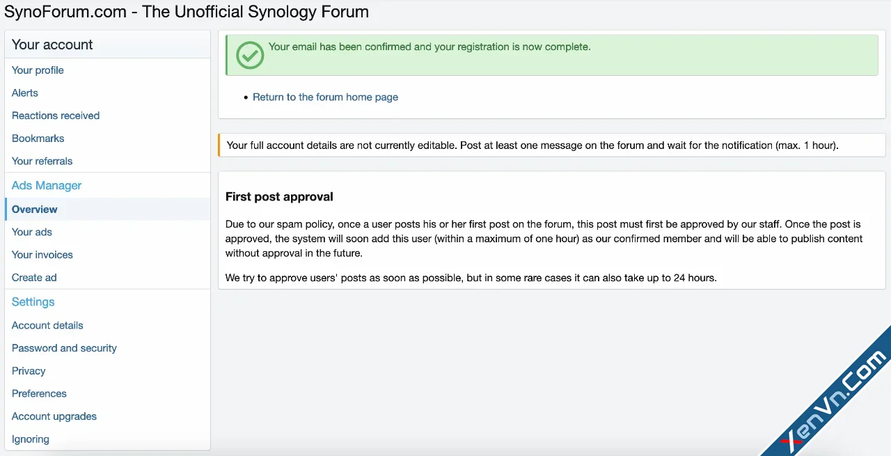Open Your ads
Image resolution: width=891 pixels, height=456 pixels.
tap(31, 232)
